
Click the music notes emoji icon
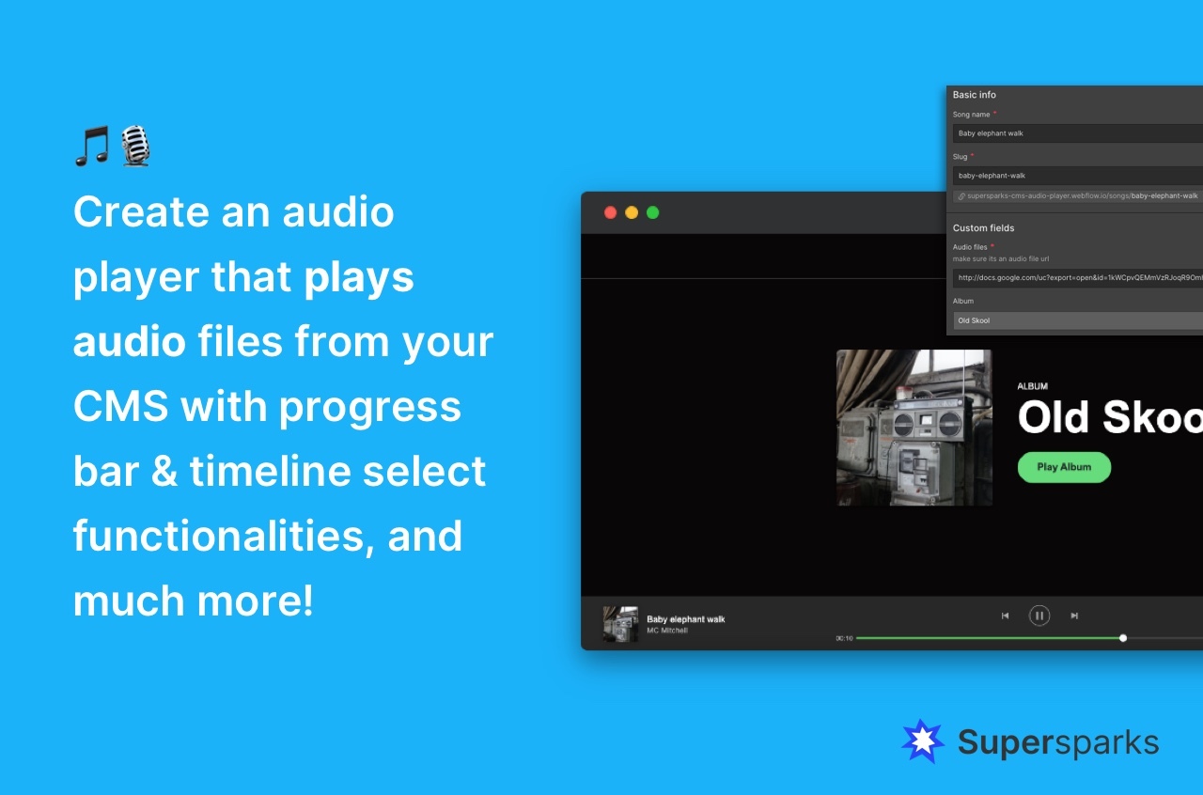[92, 146]
